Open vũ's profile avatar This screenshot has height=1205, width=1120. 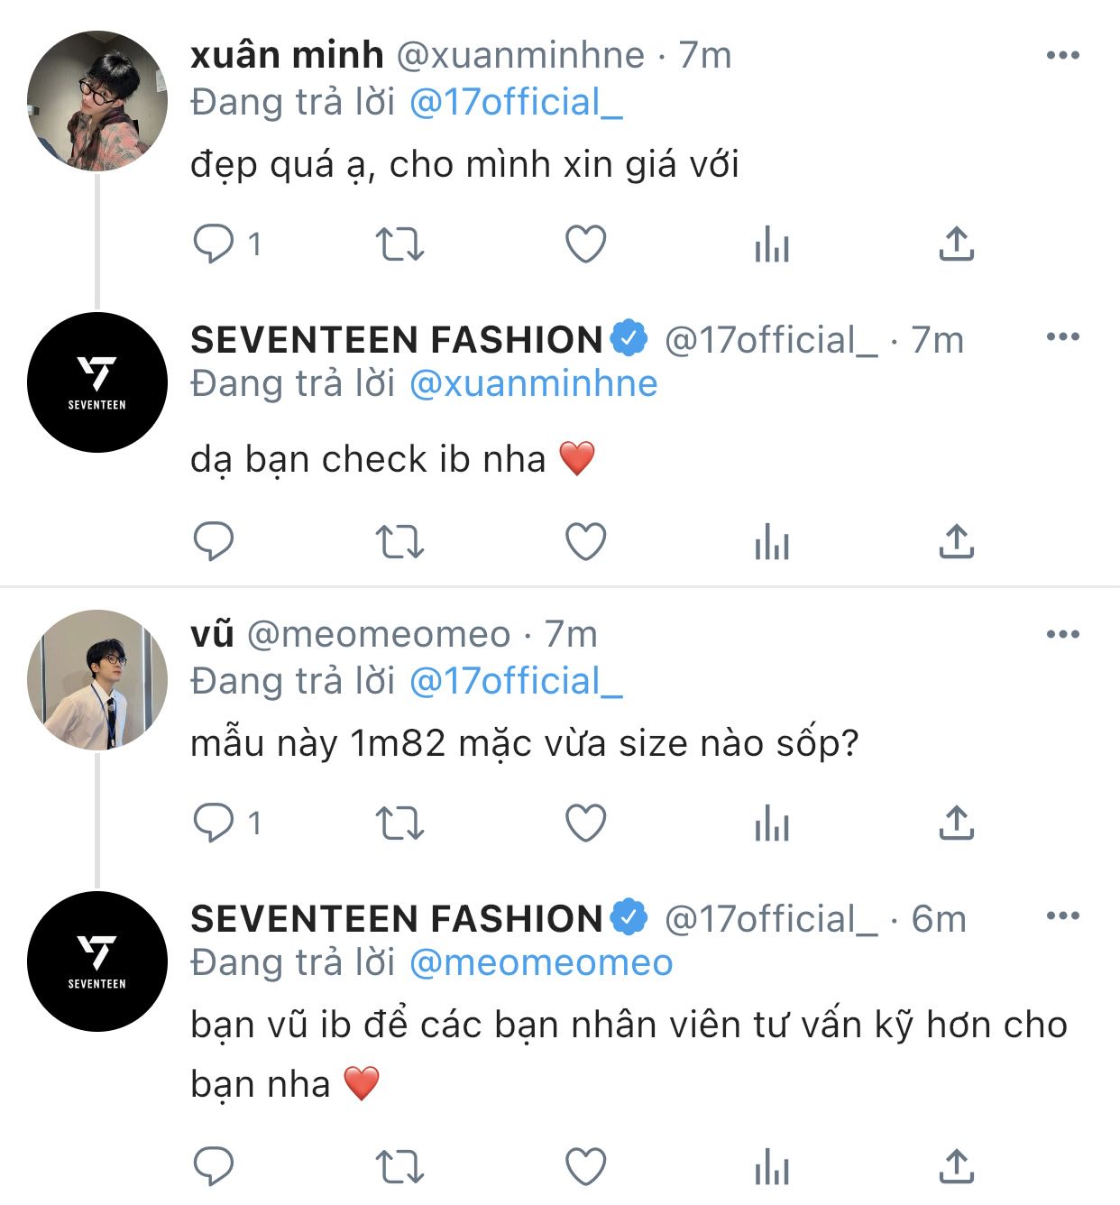(x=97, y=680)
